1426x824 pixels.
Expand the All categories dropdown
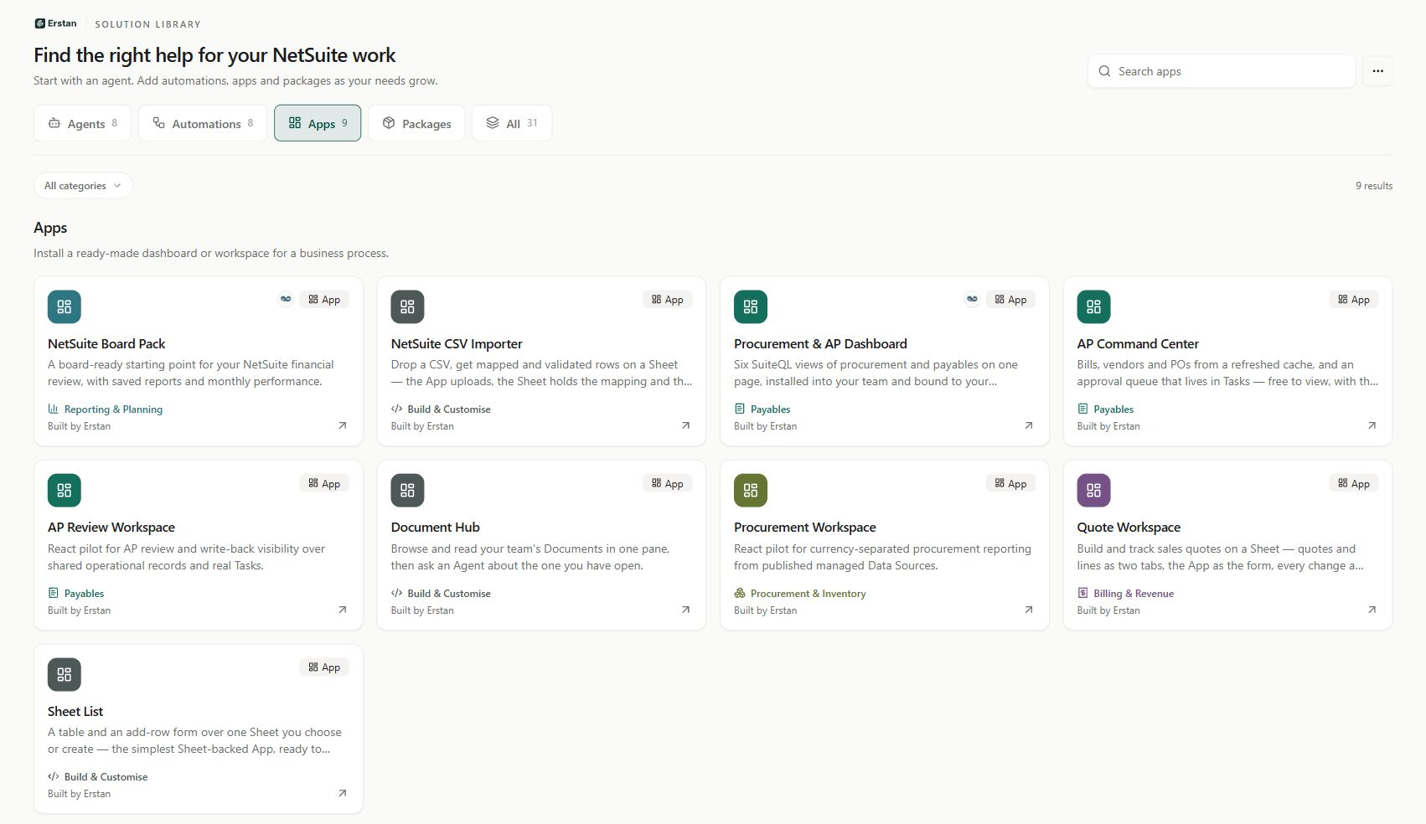[x=83, y=186]
